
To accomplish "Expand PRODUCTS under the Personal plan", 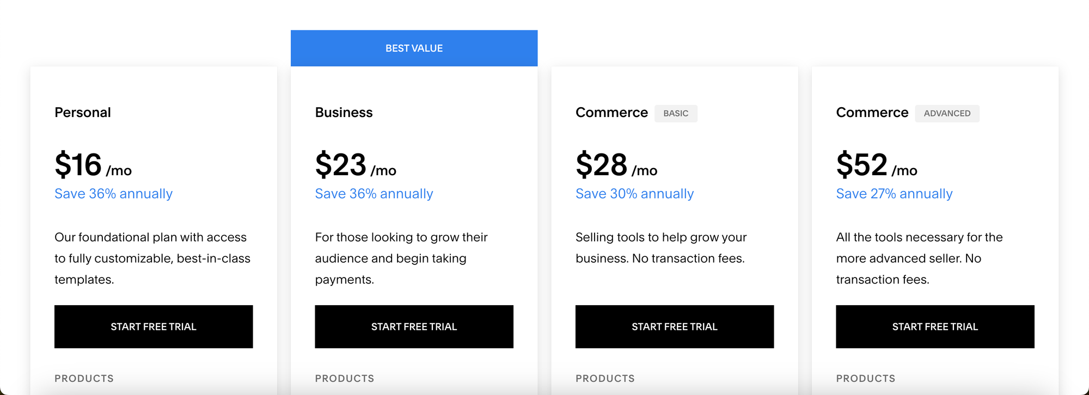I will tap(84, 378).
